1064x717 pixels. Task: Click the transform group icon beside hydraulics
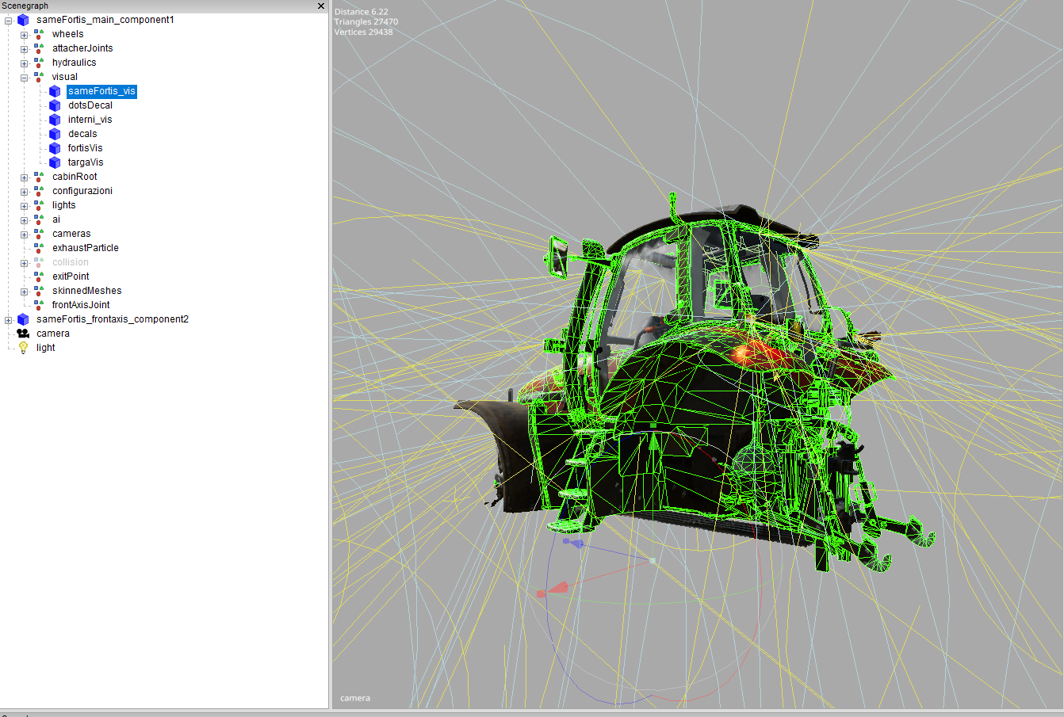point(39,63)
